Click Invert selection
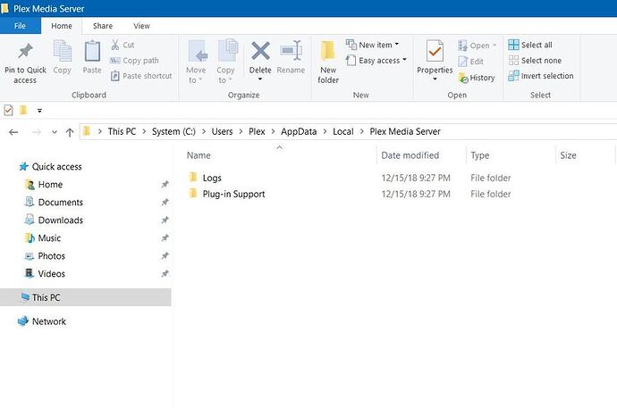 pos(541,76)
